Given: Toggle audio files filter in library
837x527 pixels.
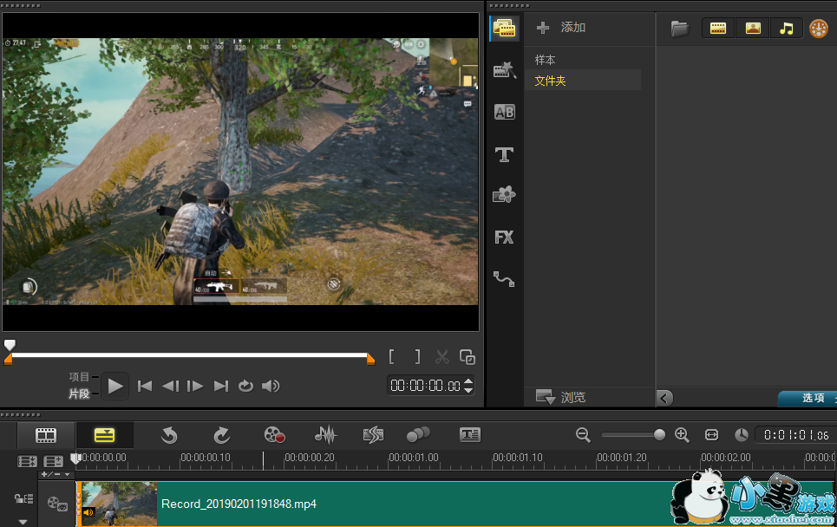Looking at the screenshot, I should click(x=786, y=29).
